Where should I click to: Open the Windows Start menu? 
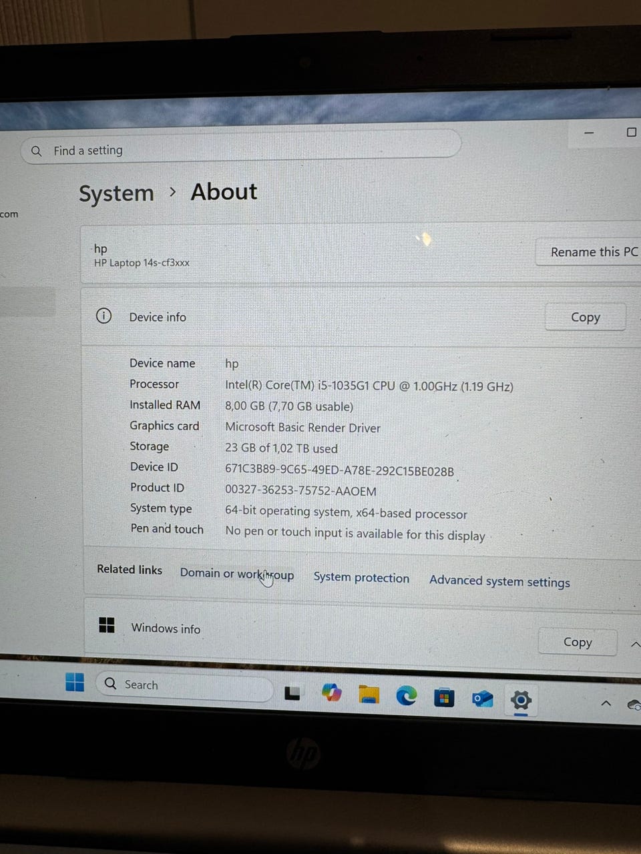click(75, 682)
